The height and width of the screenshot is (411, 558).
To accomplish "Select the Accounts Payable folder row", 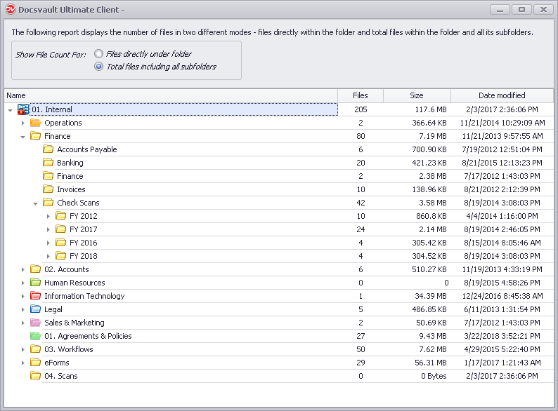I will 86,149.
